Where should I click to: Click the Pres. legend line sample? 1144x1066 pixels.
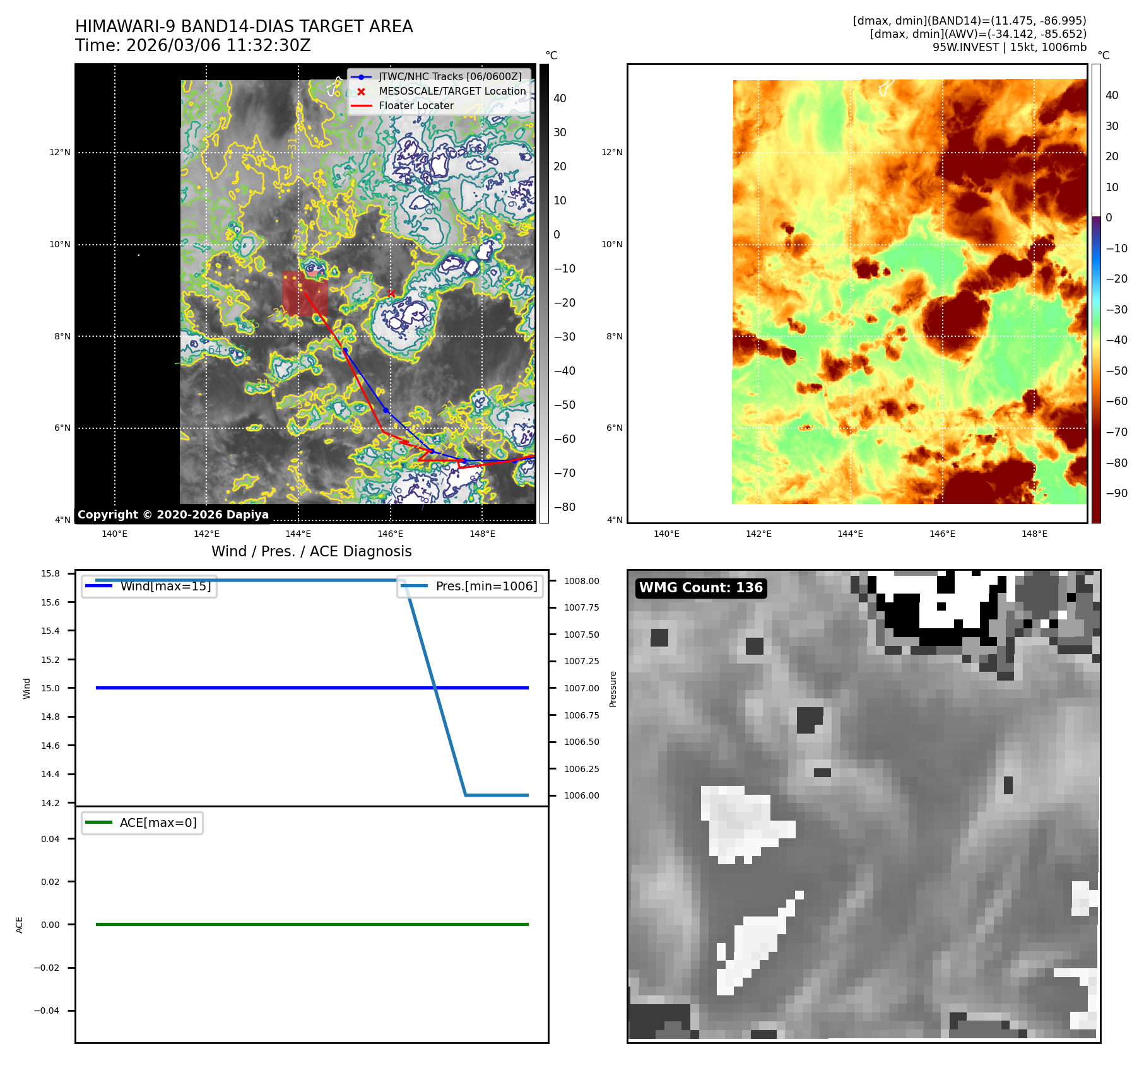[x=415, y=586]
